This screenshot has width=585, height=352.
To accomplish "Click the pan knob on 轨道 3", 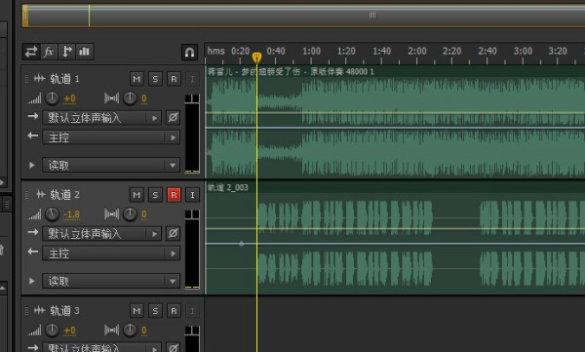I will tap(130, 331).
